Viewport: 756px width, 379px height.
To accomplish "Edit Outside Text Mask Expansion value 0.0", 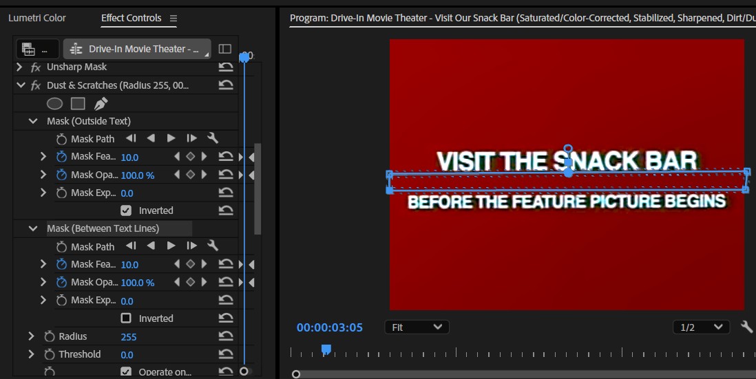I will pyautogui.click(x=127, y=193).
